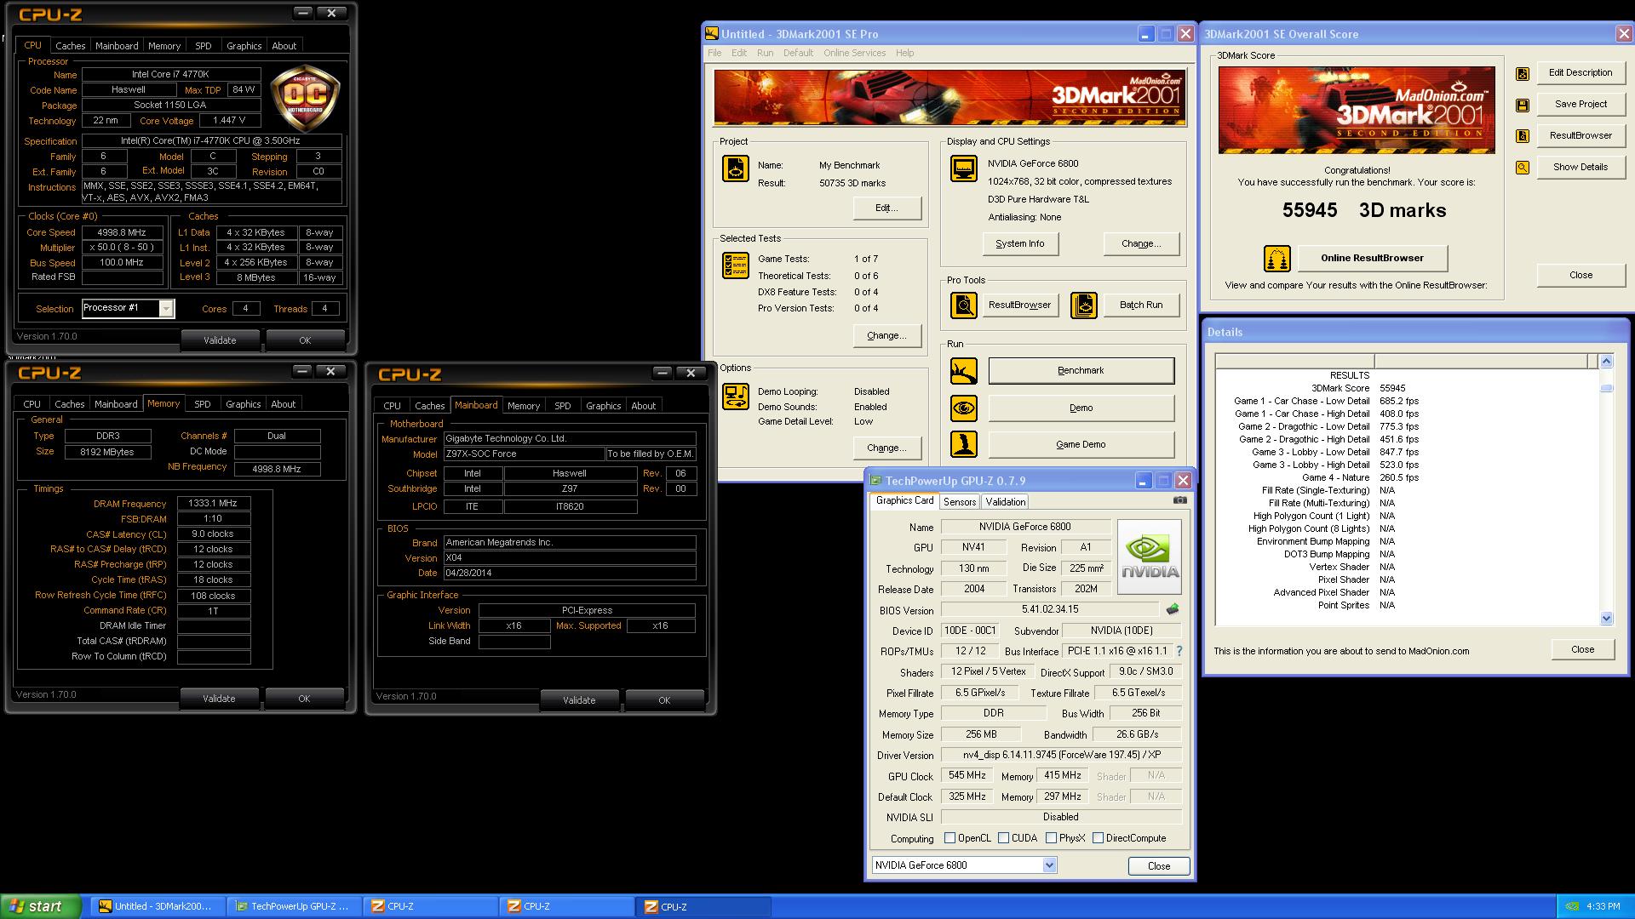
Task: Click the Details list scroll down arrow
Action: [x=1606, y=619]
